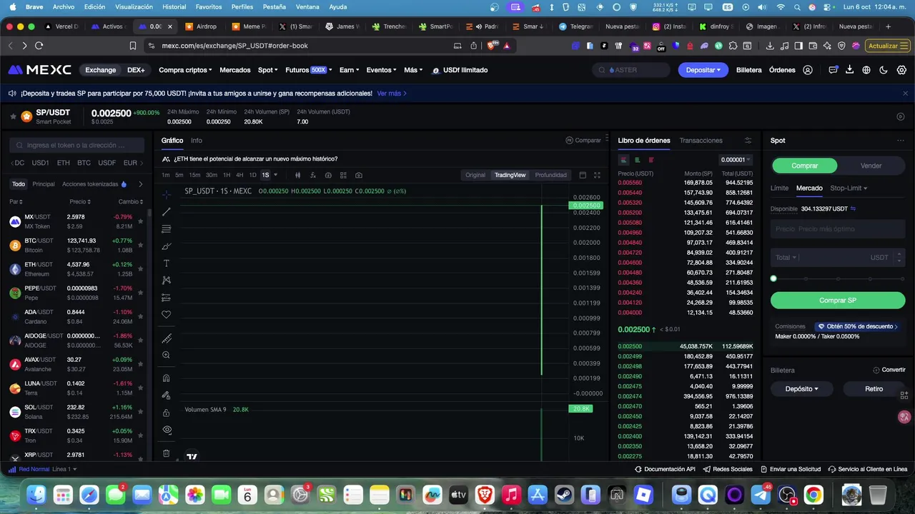The width and height of the screenshot is (915, 514).
Task: Open the Depósito dropdown in Billetera
Action: point(802,389)
